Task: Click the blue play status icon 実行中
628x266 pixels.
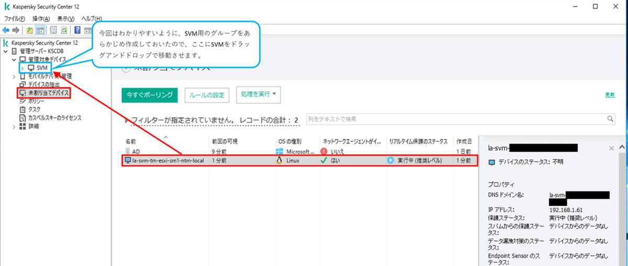Action: (390, 160)
